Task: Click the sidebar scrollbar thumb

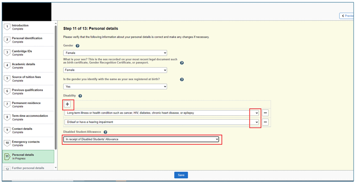Action: click(56, 87)
